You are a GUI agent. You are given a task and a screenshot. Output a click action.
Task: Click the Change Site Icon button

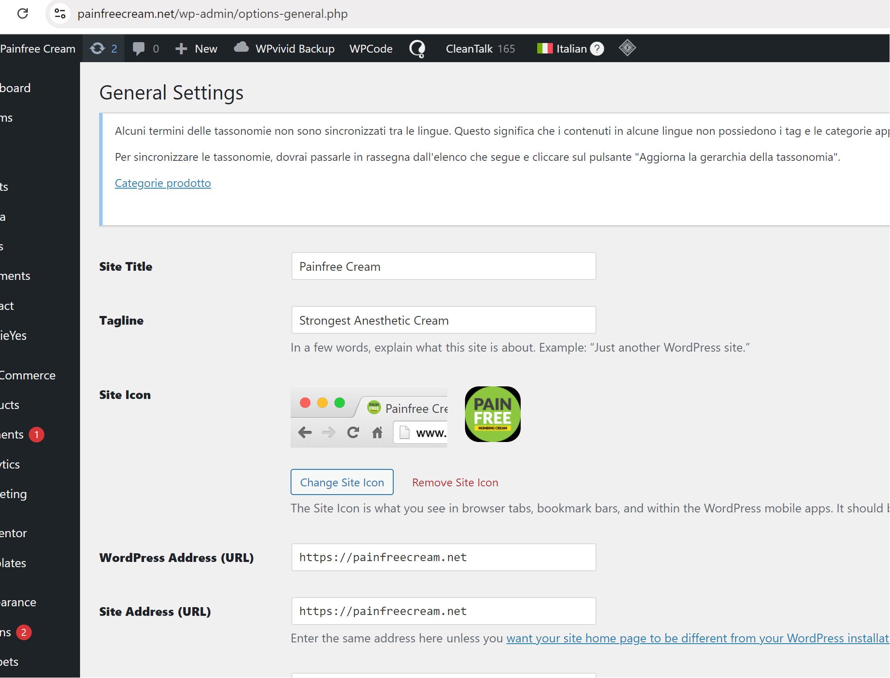pyautogui.click(x=342, y=482)
